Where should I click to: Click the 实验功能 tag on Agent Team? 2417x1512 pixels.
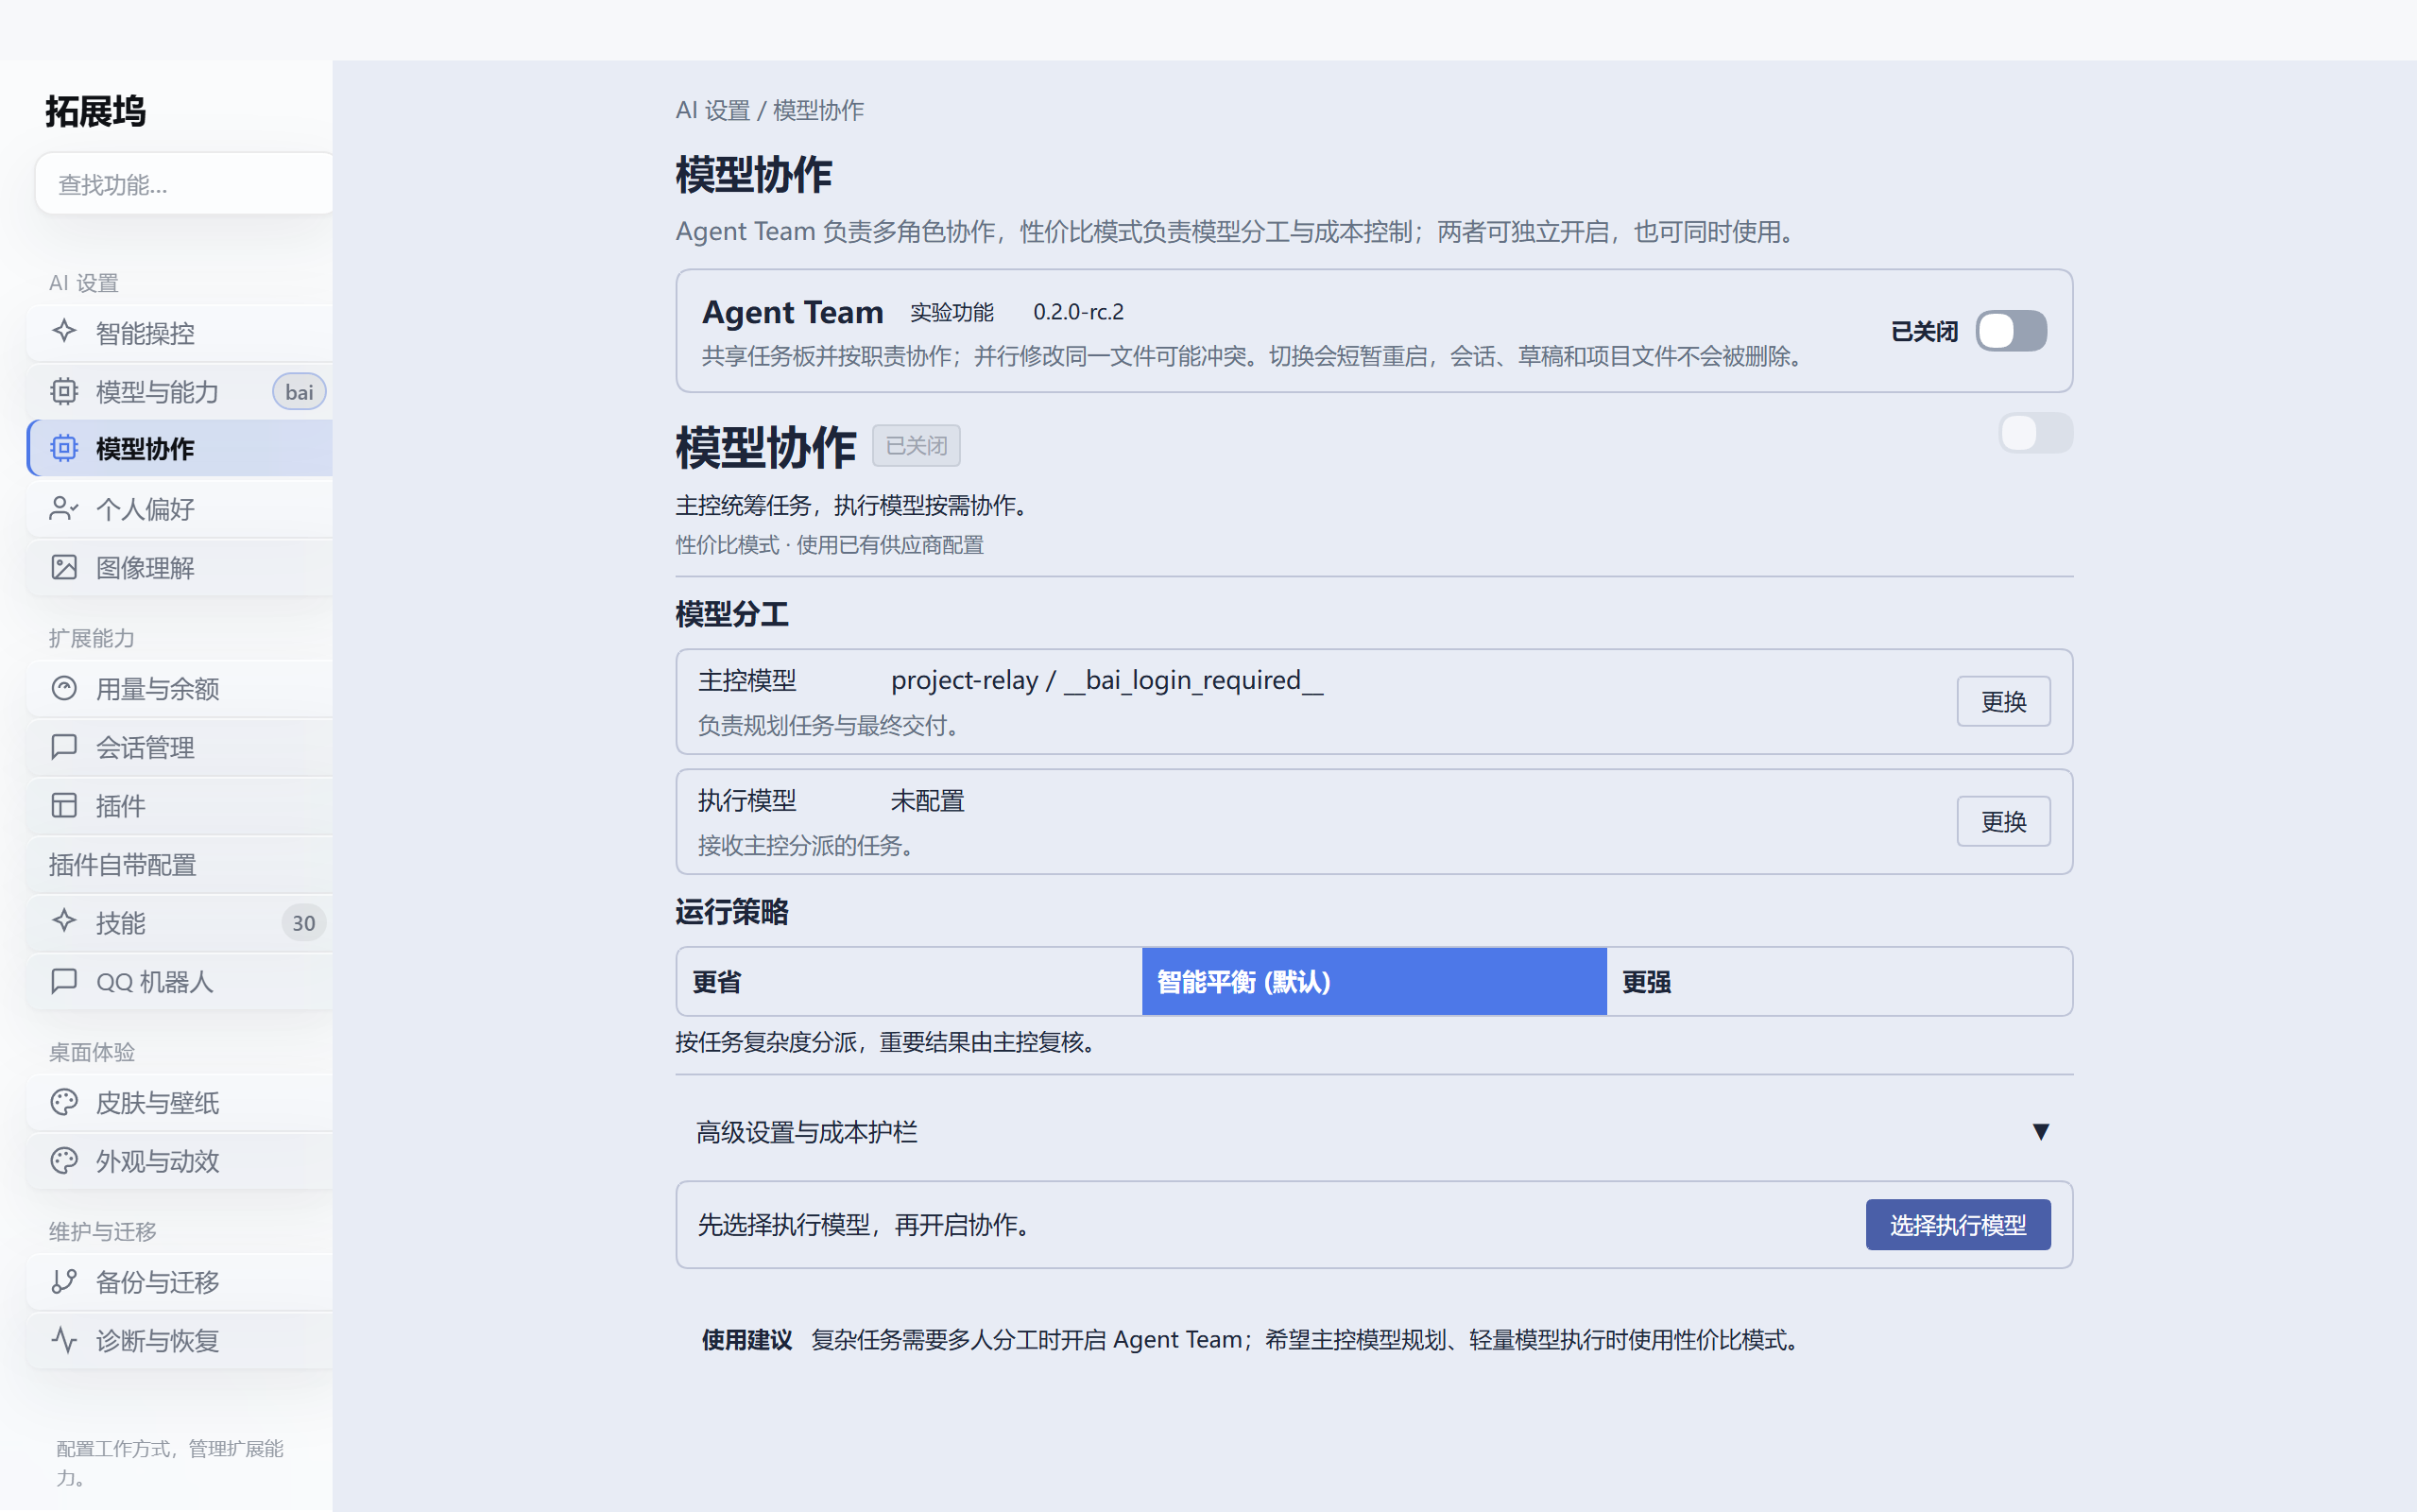point(951,312)
